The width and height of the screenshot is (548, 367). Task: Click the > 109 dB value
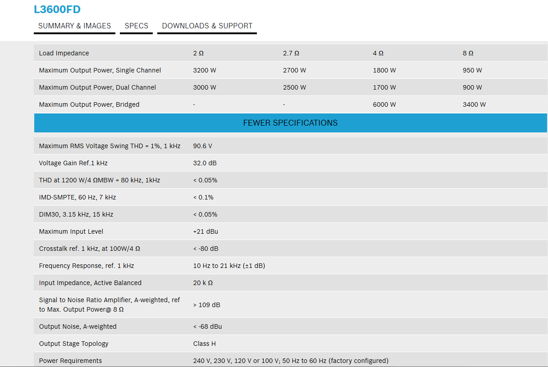click(206, 305)
